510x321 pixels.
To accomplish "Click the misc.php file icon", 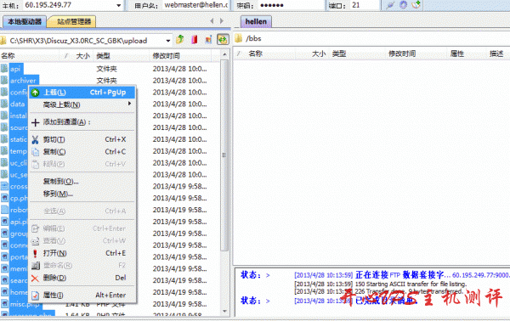I will pyautogui.click(x=4, y=304).
